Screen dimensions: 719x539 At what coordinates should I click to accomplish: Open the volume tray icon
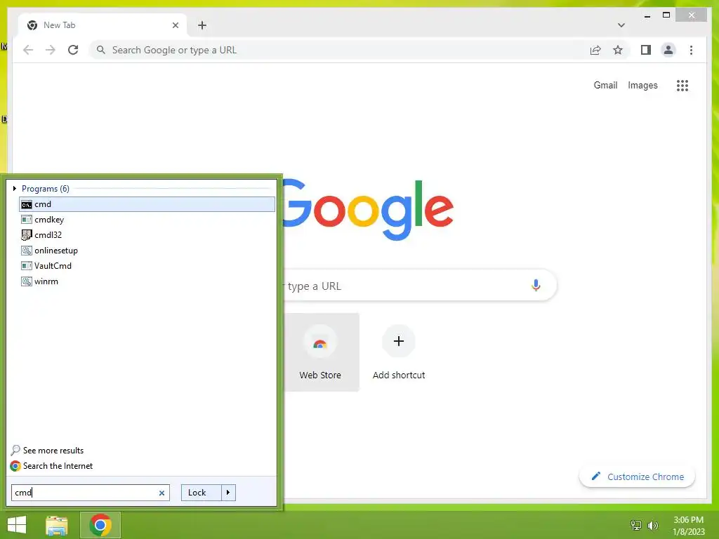(x=652, y=526)
